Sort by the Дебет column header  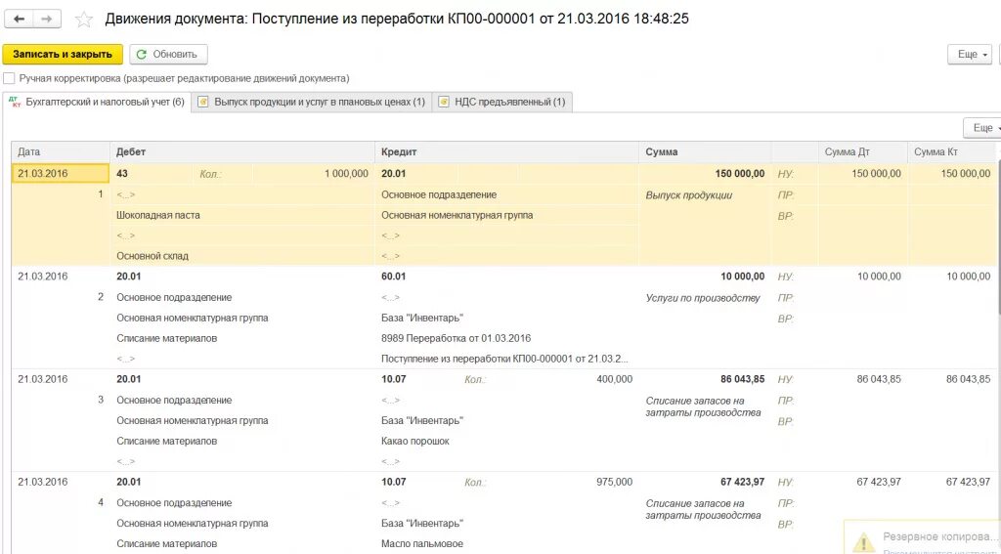point(131,152)
